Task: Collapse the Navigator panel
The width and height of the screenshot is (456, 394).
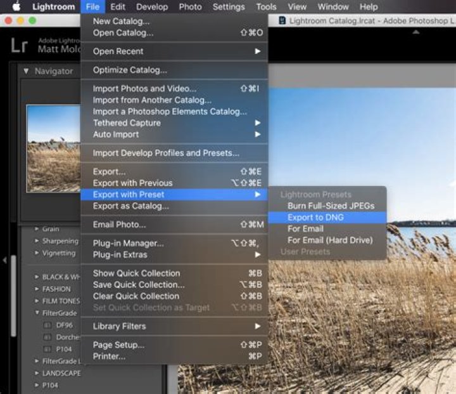Action: [x=26, y=71]
